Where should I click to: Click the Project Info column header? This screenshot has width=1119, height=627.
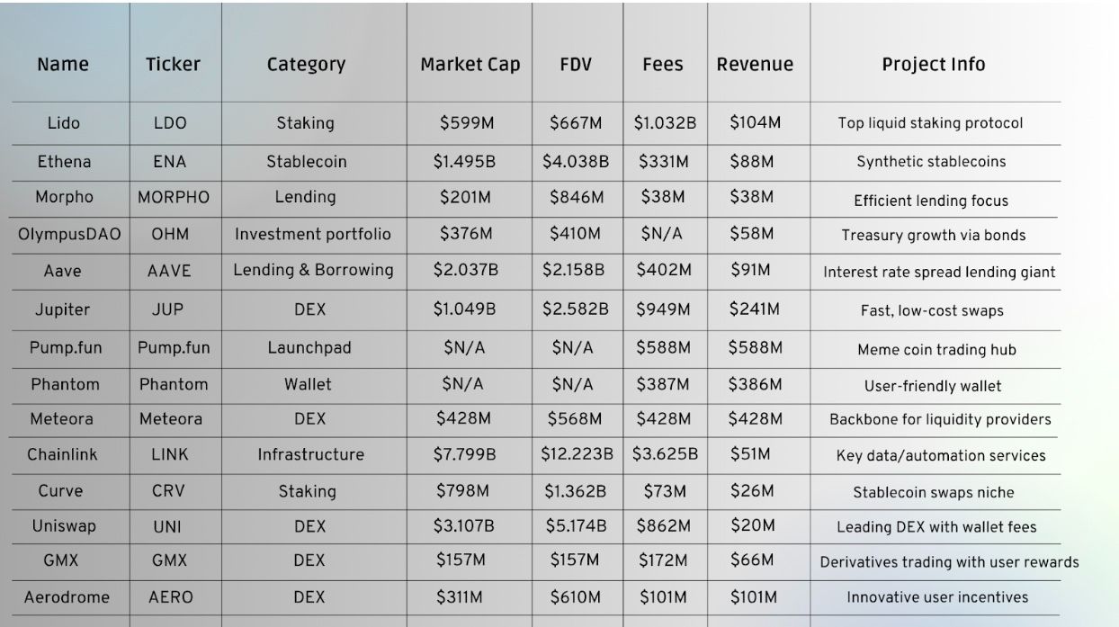tap(933, 65)
